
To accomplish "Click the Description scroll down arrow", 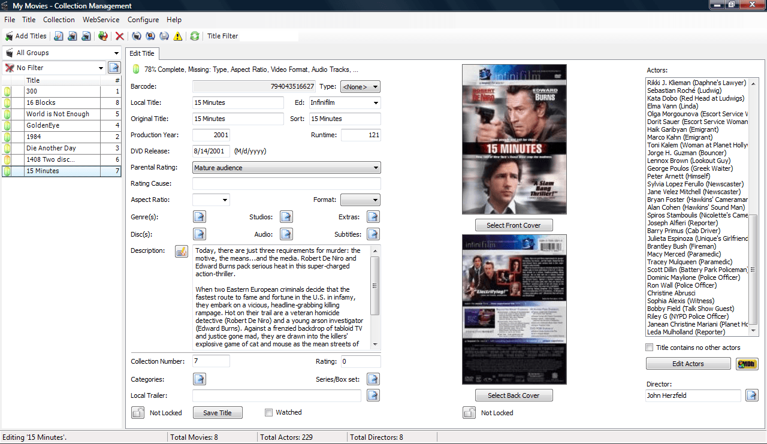I will [375, 345].
